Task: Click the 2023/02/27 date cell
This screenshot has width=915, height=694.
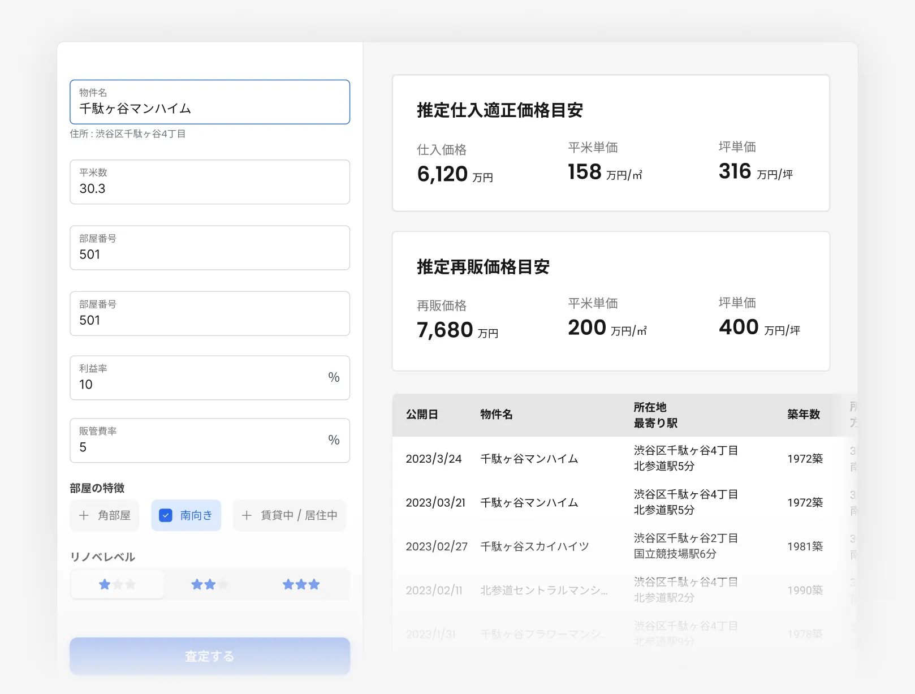Action: pyautogui.click(x=437, y=546)
